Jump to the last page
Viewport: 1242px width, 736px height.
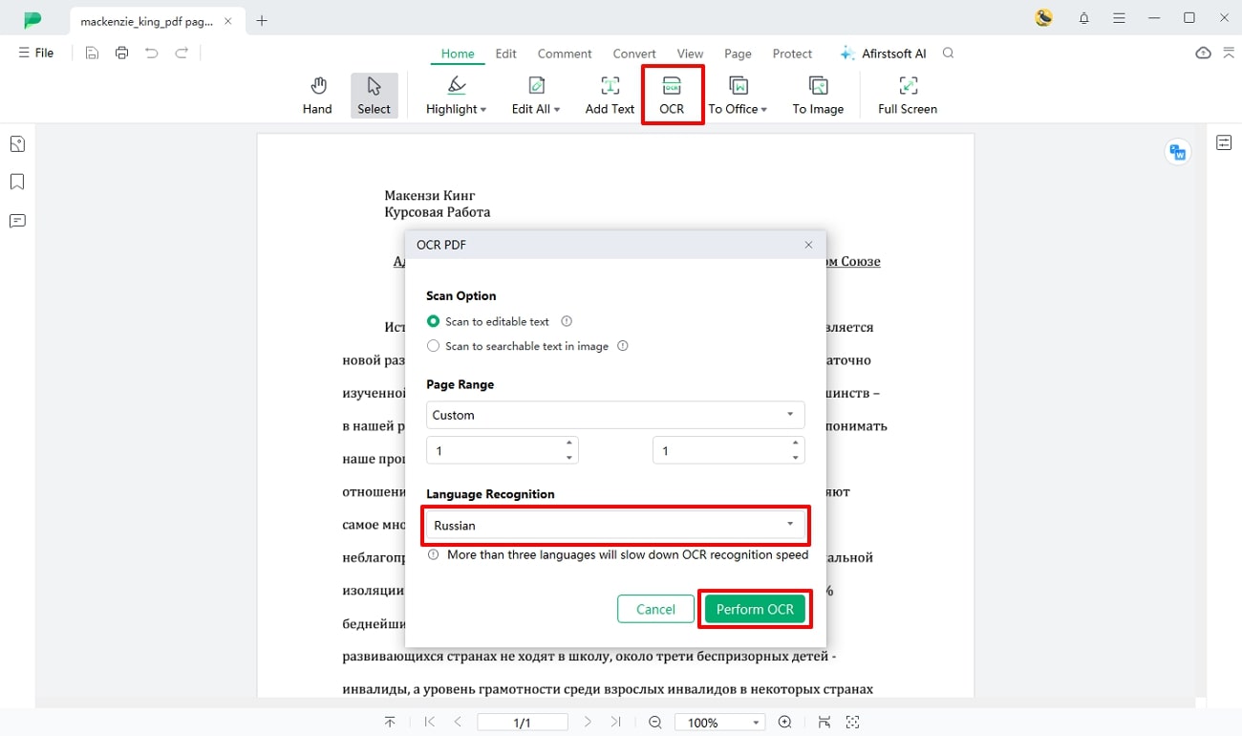615,723
